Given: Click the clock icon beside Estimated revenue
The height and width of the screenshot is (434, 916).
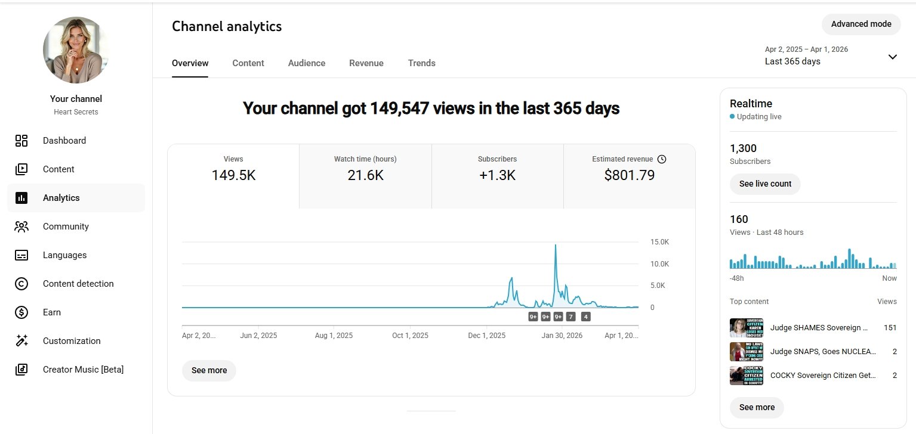Looking at the screenshot, I should click(661, 159).
